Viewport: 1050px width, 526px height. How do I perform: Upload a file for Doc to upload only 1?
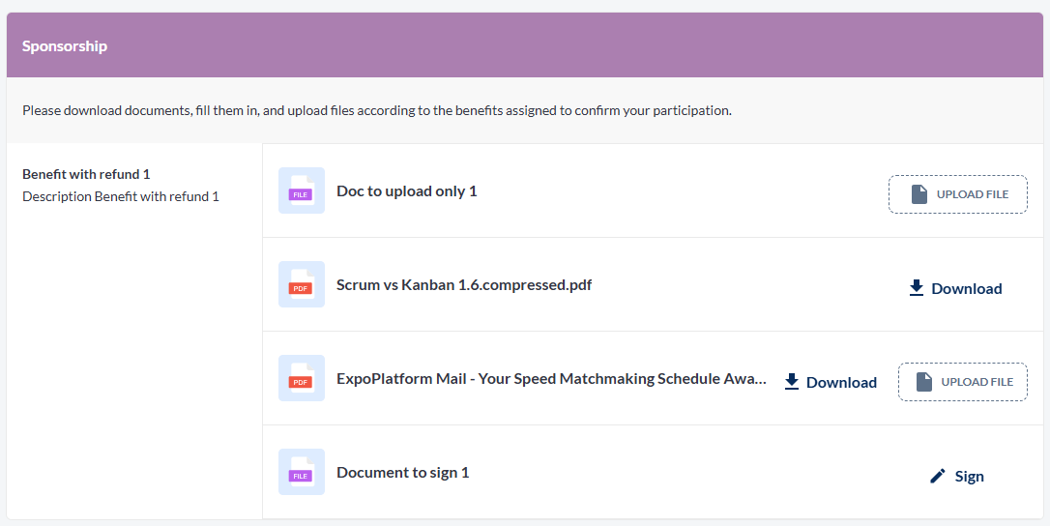(957, 194)
